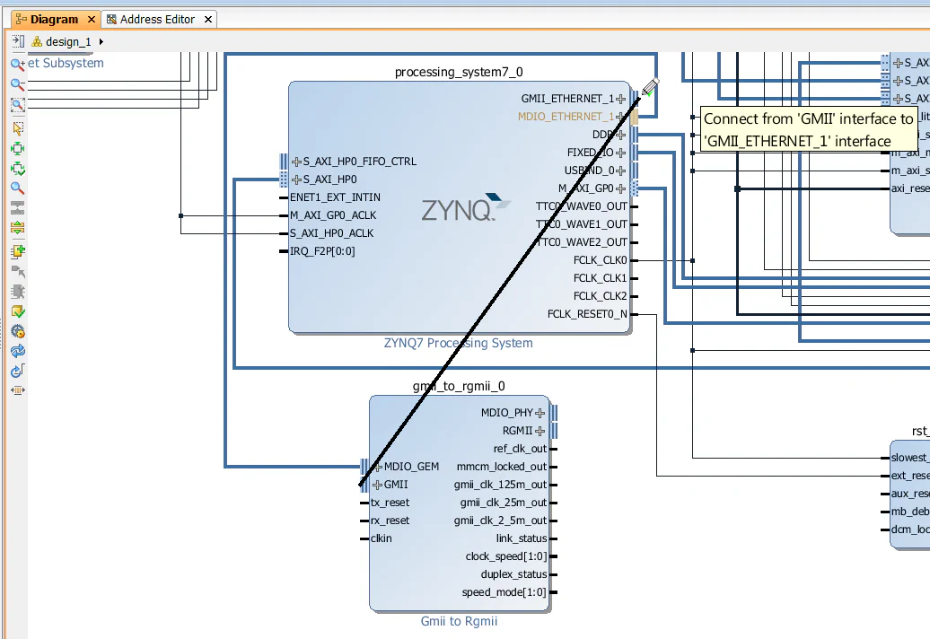
Task: Open the diagram Search tool
Action: 18,188
